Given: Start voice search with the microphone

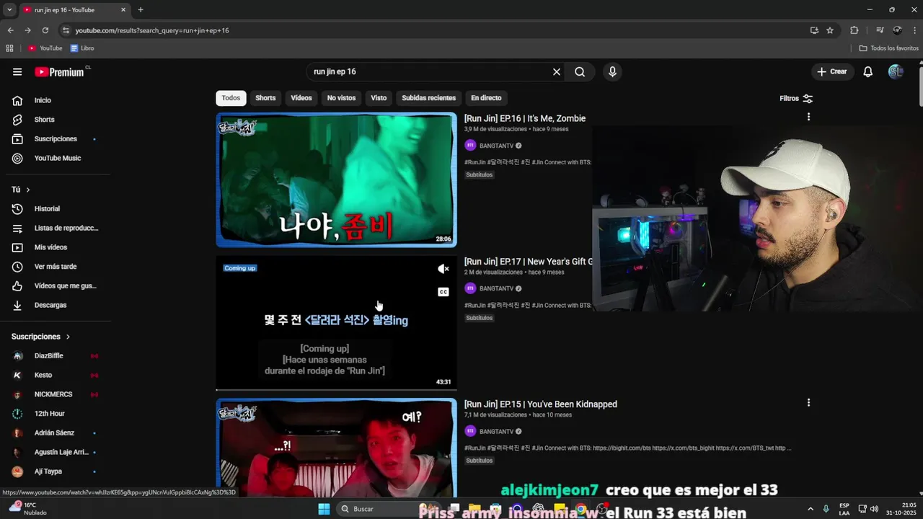Looking at the screenshot, I should [612, 72].
